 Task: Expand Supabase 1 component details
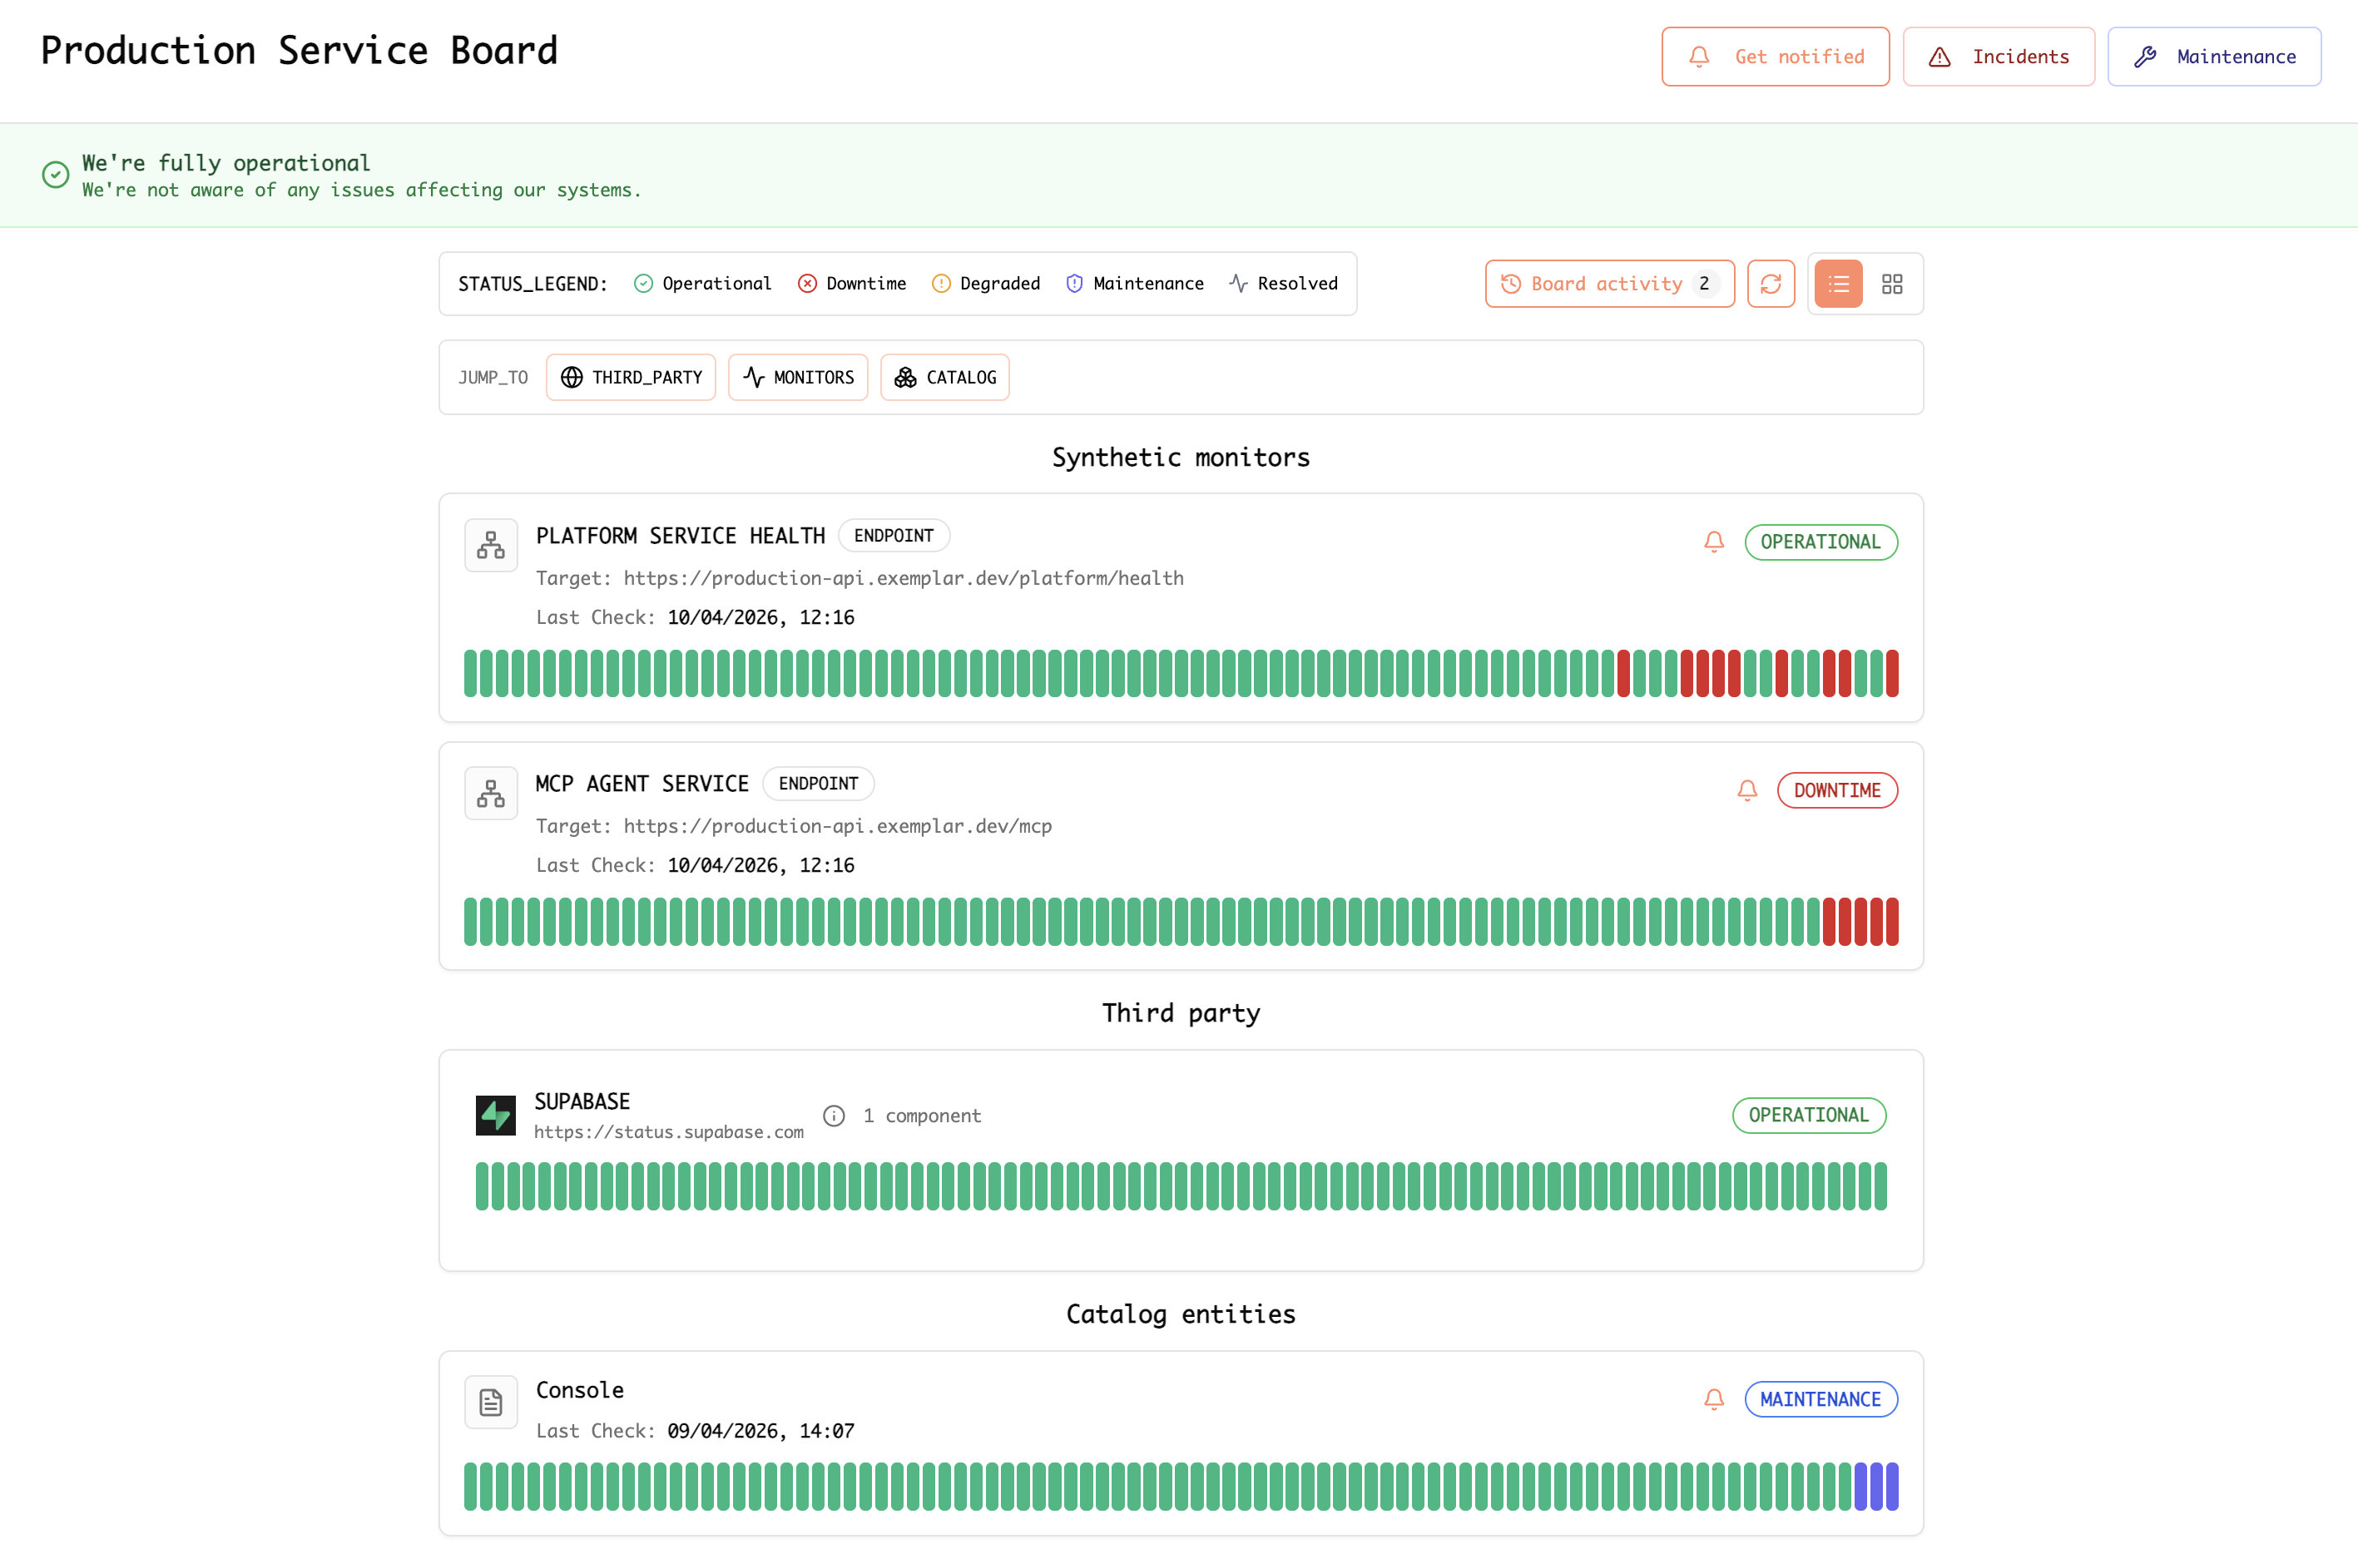(x=921, y=1116)
